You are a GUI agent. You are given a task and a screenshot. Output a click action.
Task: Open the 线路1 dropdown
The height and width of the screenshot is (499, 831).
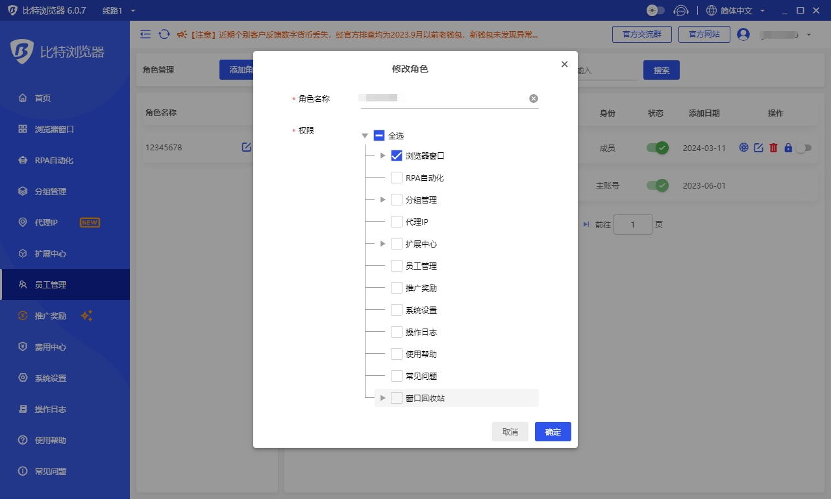tap(119, 10)
